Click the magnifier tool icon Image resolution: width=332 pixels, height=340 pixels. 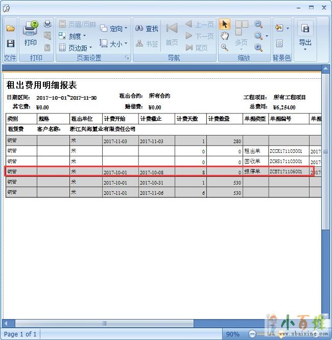(x=225, y=48)
